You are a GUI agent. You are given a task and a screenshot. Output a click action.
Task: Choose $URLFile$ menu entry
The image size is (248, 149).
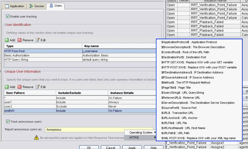(199, 123)
